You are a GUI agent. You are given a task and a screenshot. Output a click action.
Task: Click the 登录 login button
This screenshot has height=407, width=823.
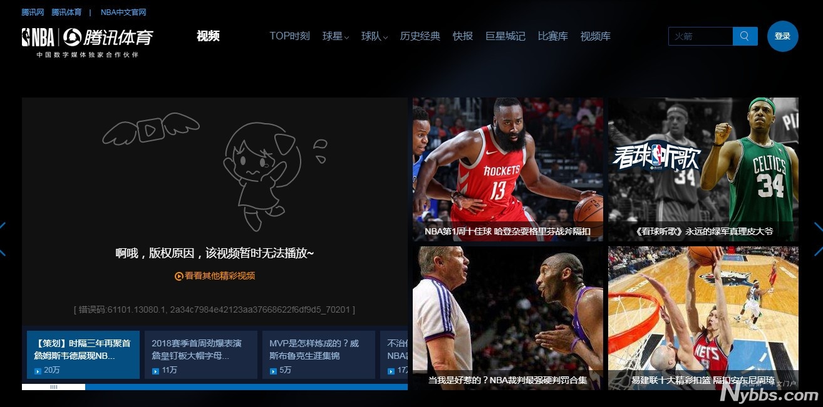[783, 36]
